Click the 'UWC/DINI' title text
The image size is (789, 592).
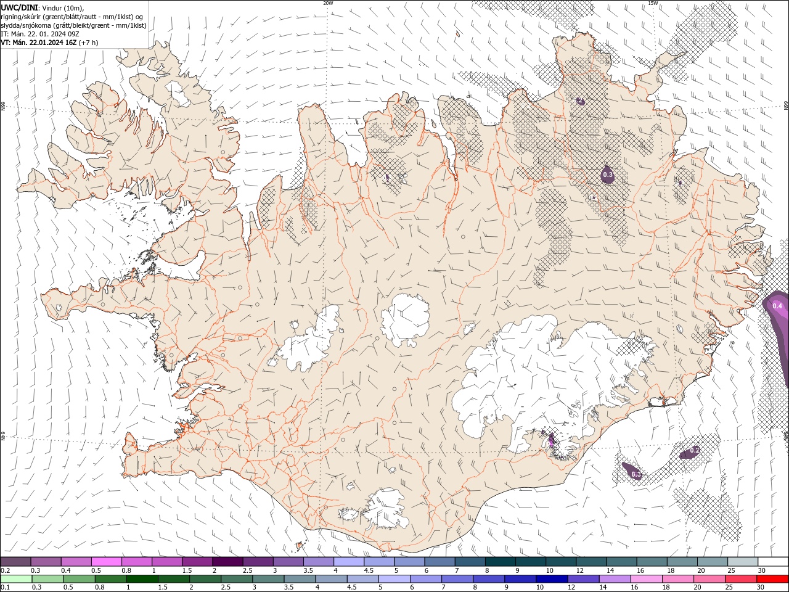click(18, 7)
